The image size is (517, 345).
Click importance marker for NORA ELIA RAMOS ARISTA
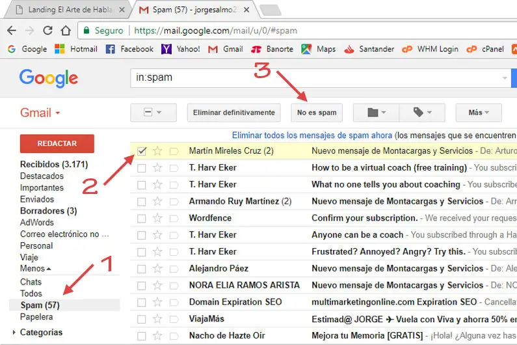(x=174, y=286)
